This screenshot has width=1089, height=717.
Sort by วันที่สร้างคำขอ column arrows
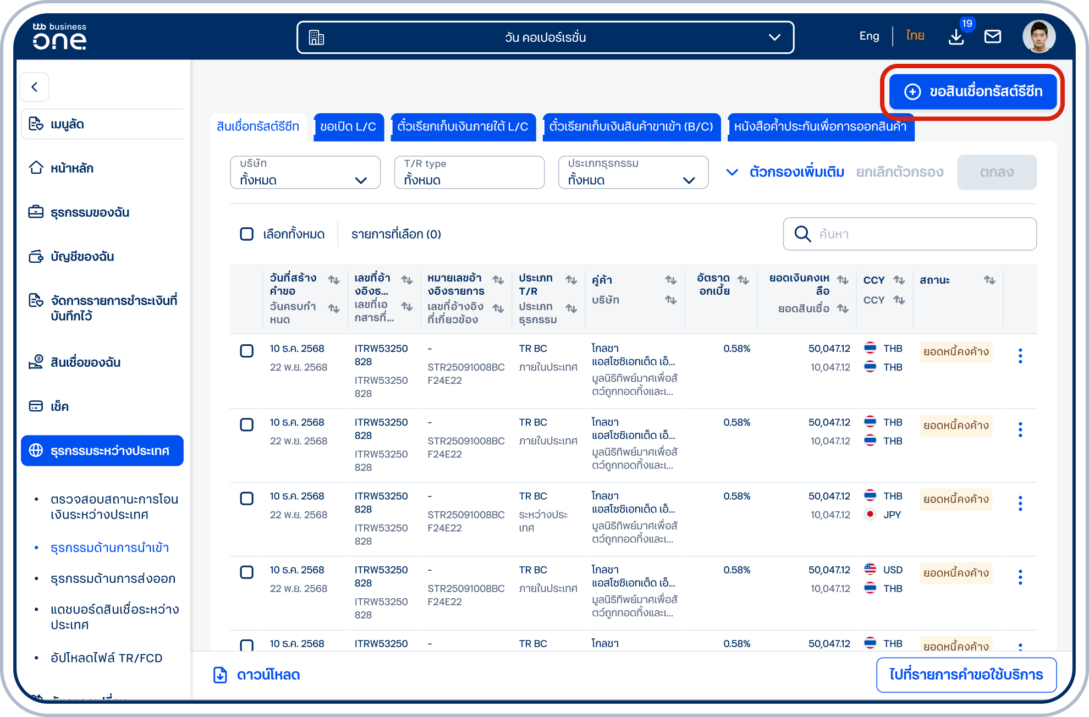pos(334,280)
